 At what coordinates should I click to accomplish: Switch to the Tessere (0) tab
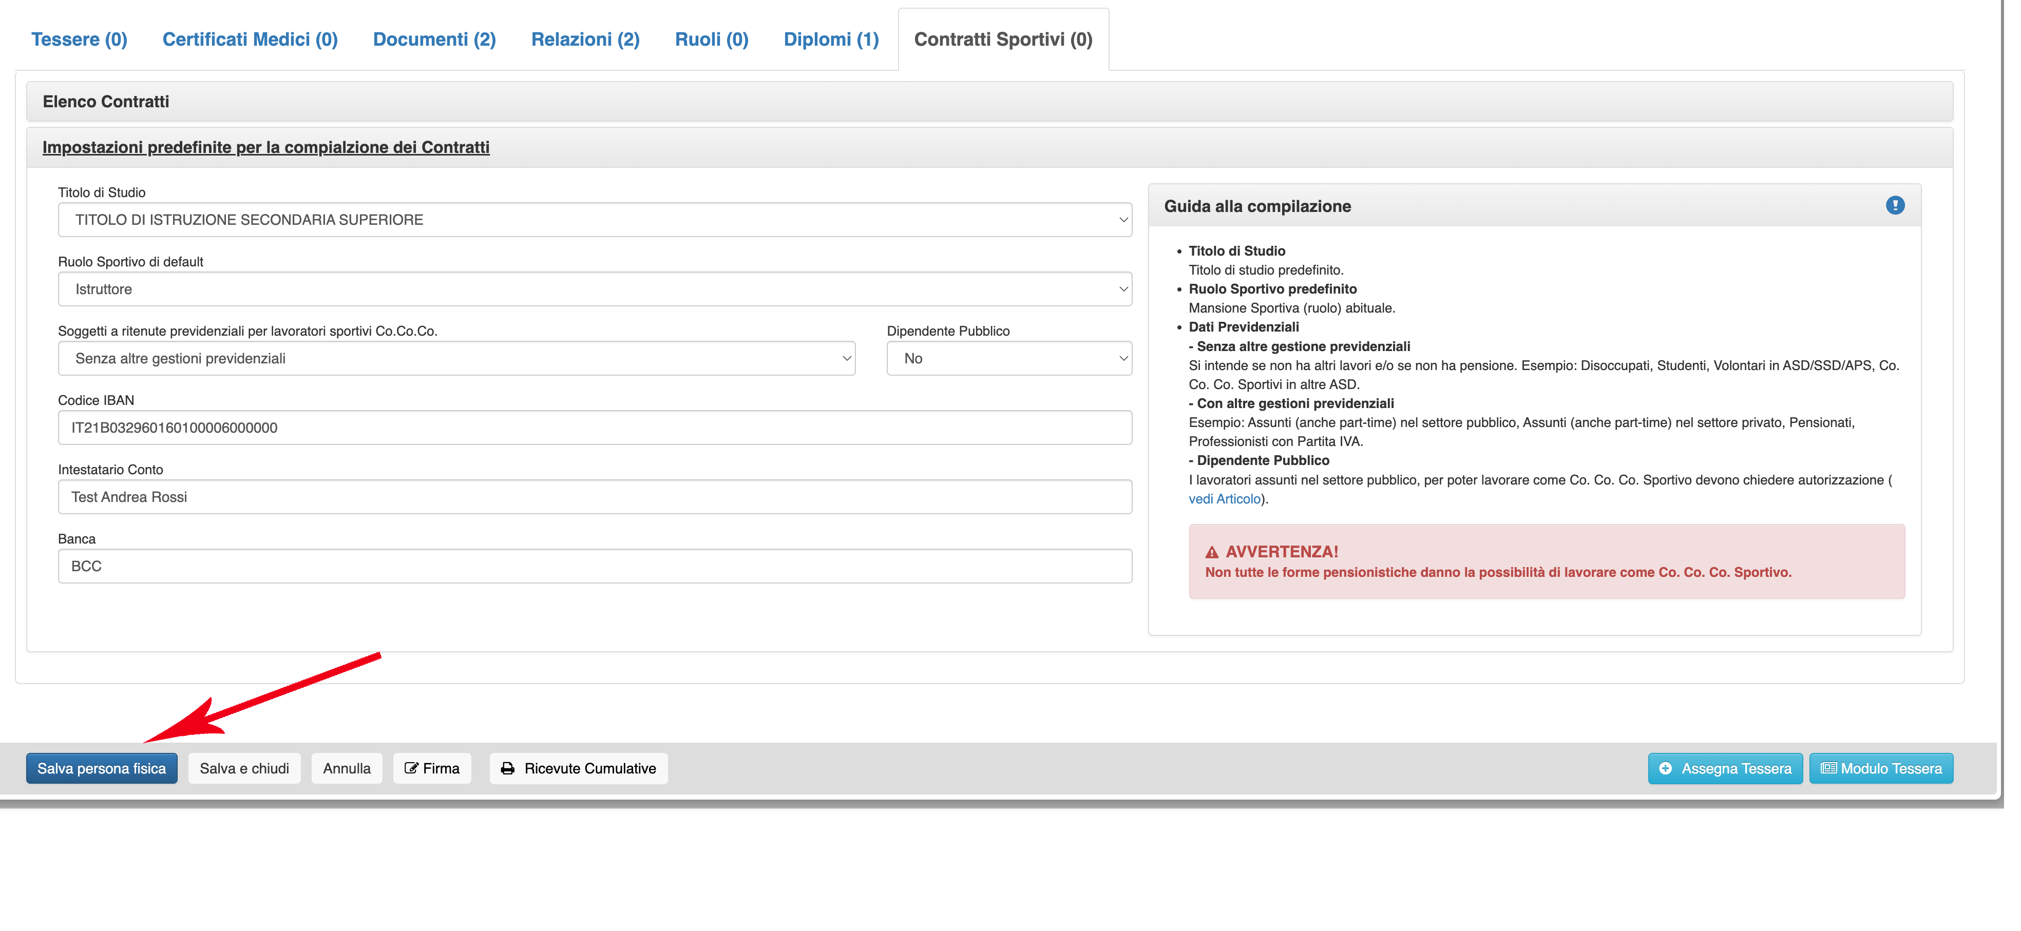point(79,39)
